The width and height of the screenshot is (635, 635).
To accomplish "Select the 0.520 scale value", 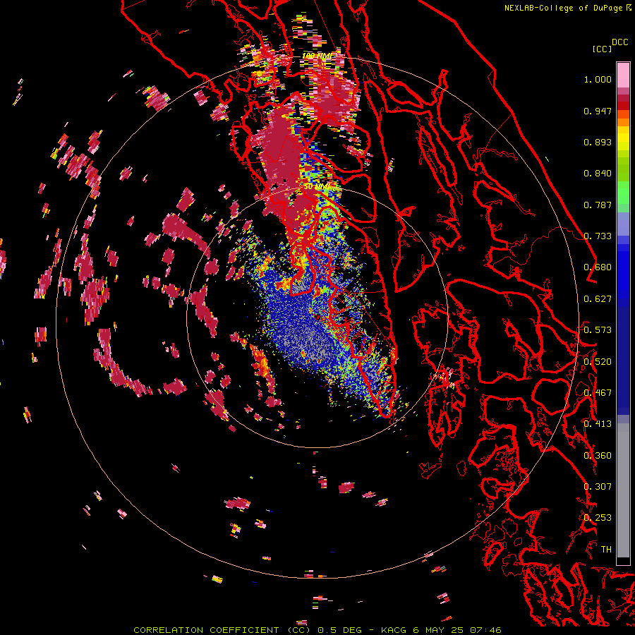I will click(598, 362).
